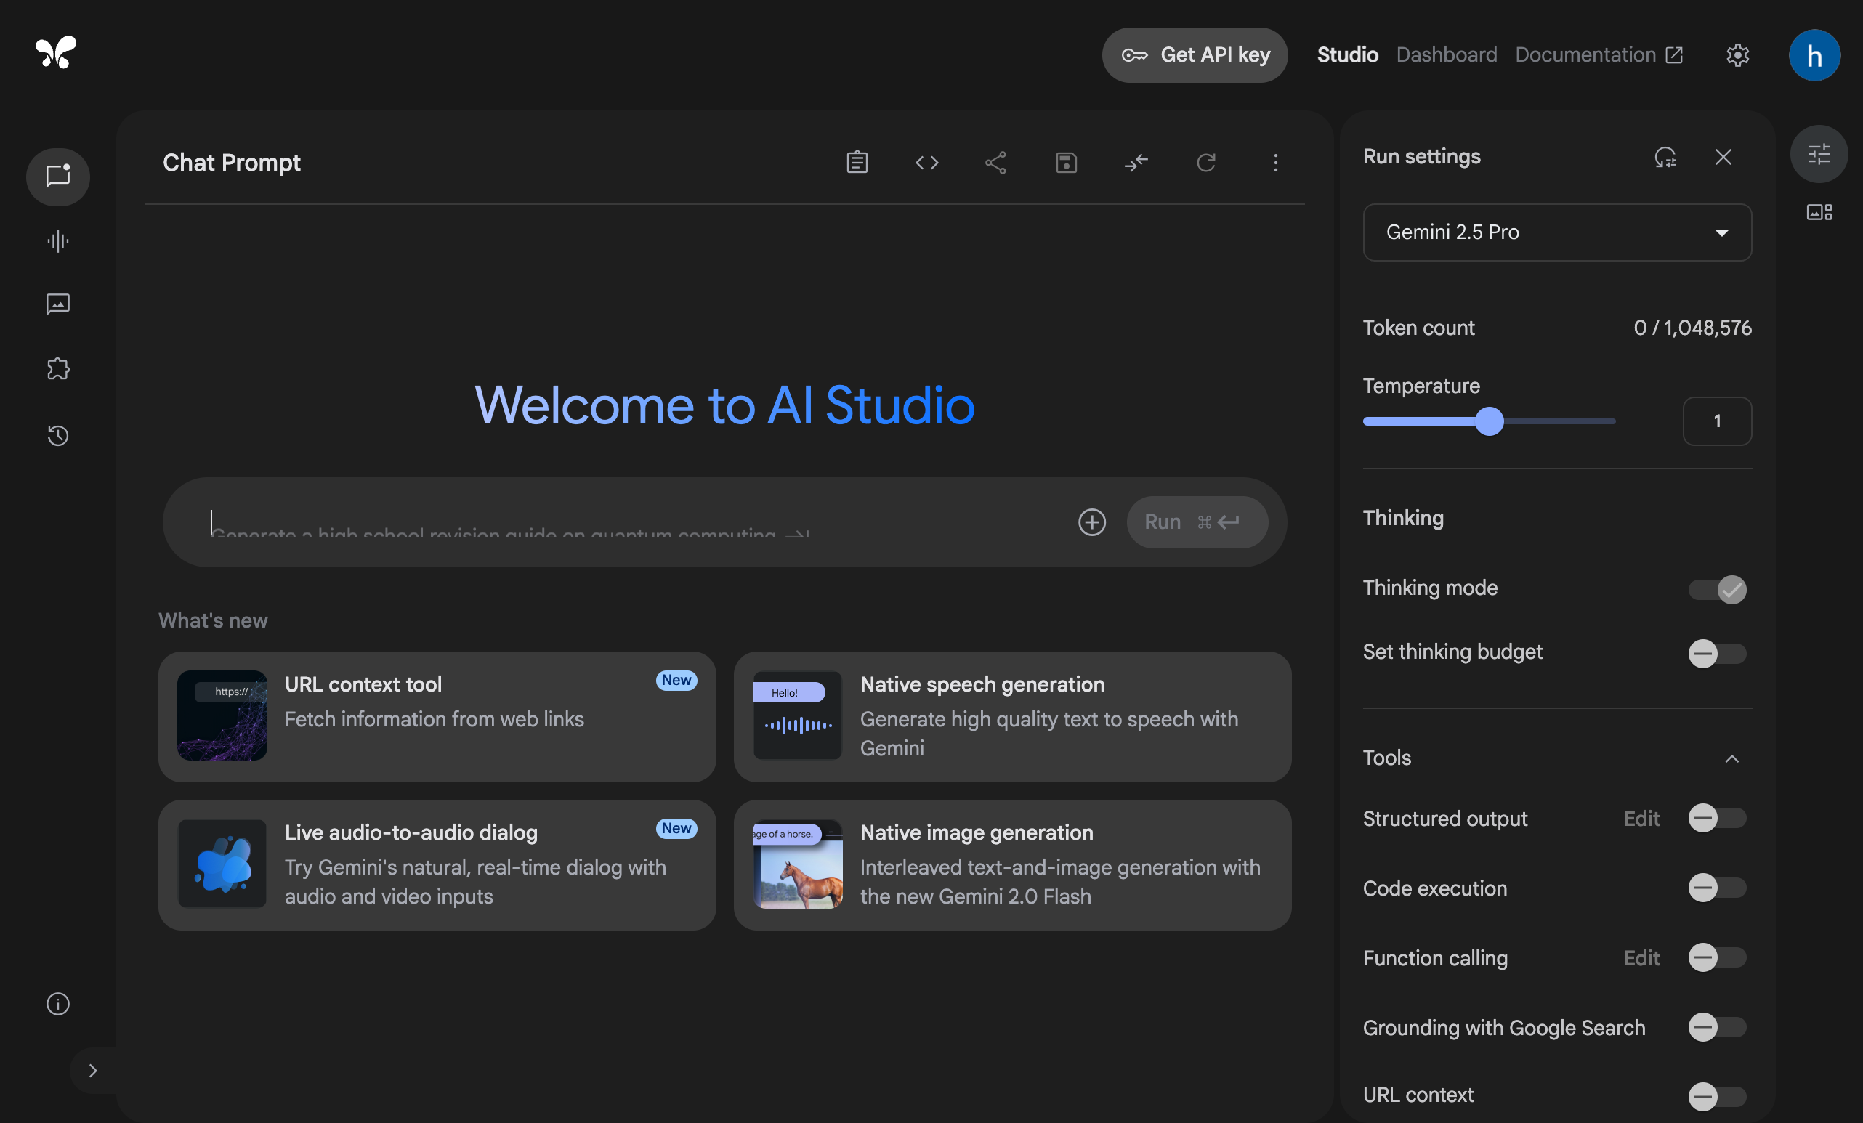Expand the left navigation with arrow
This screenshot has width=1863, height=1123.
(x=93, y=1070)
